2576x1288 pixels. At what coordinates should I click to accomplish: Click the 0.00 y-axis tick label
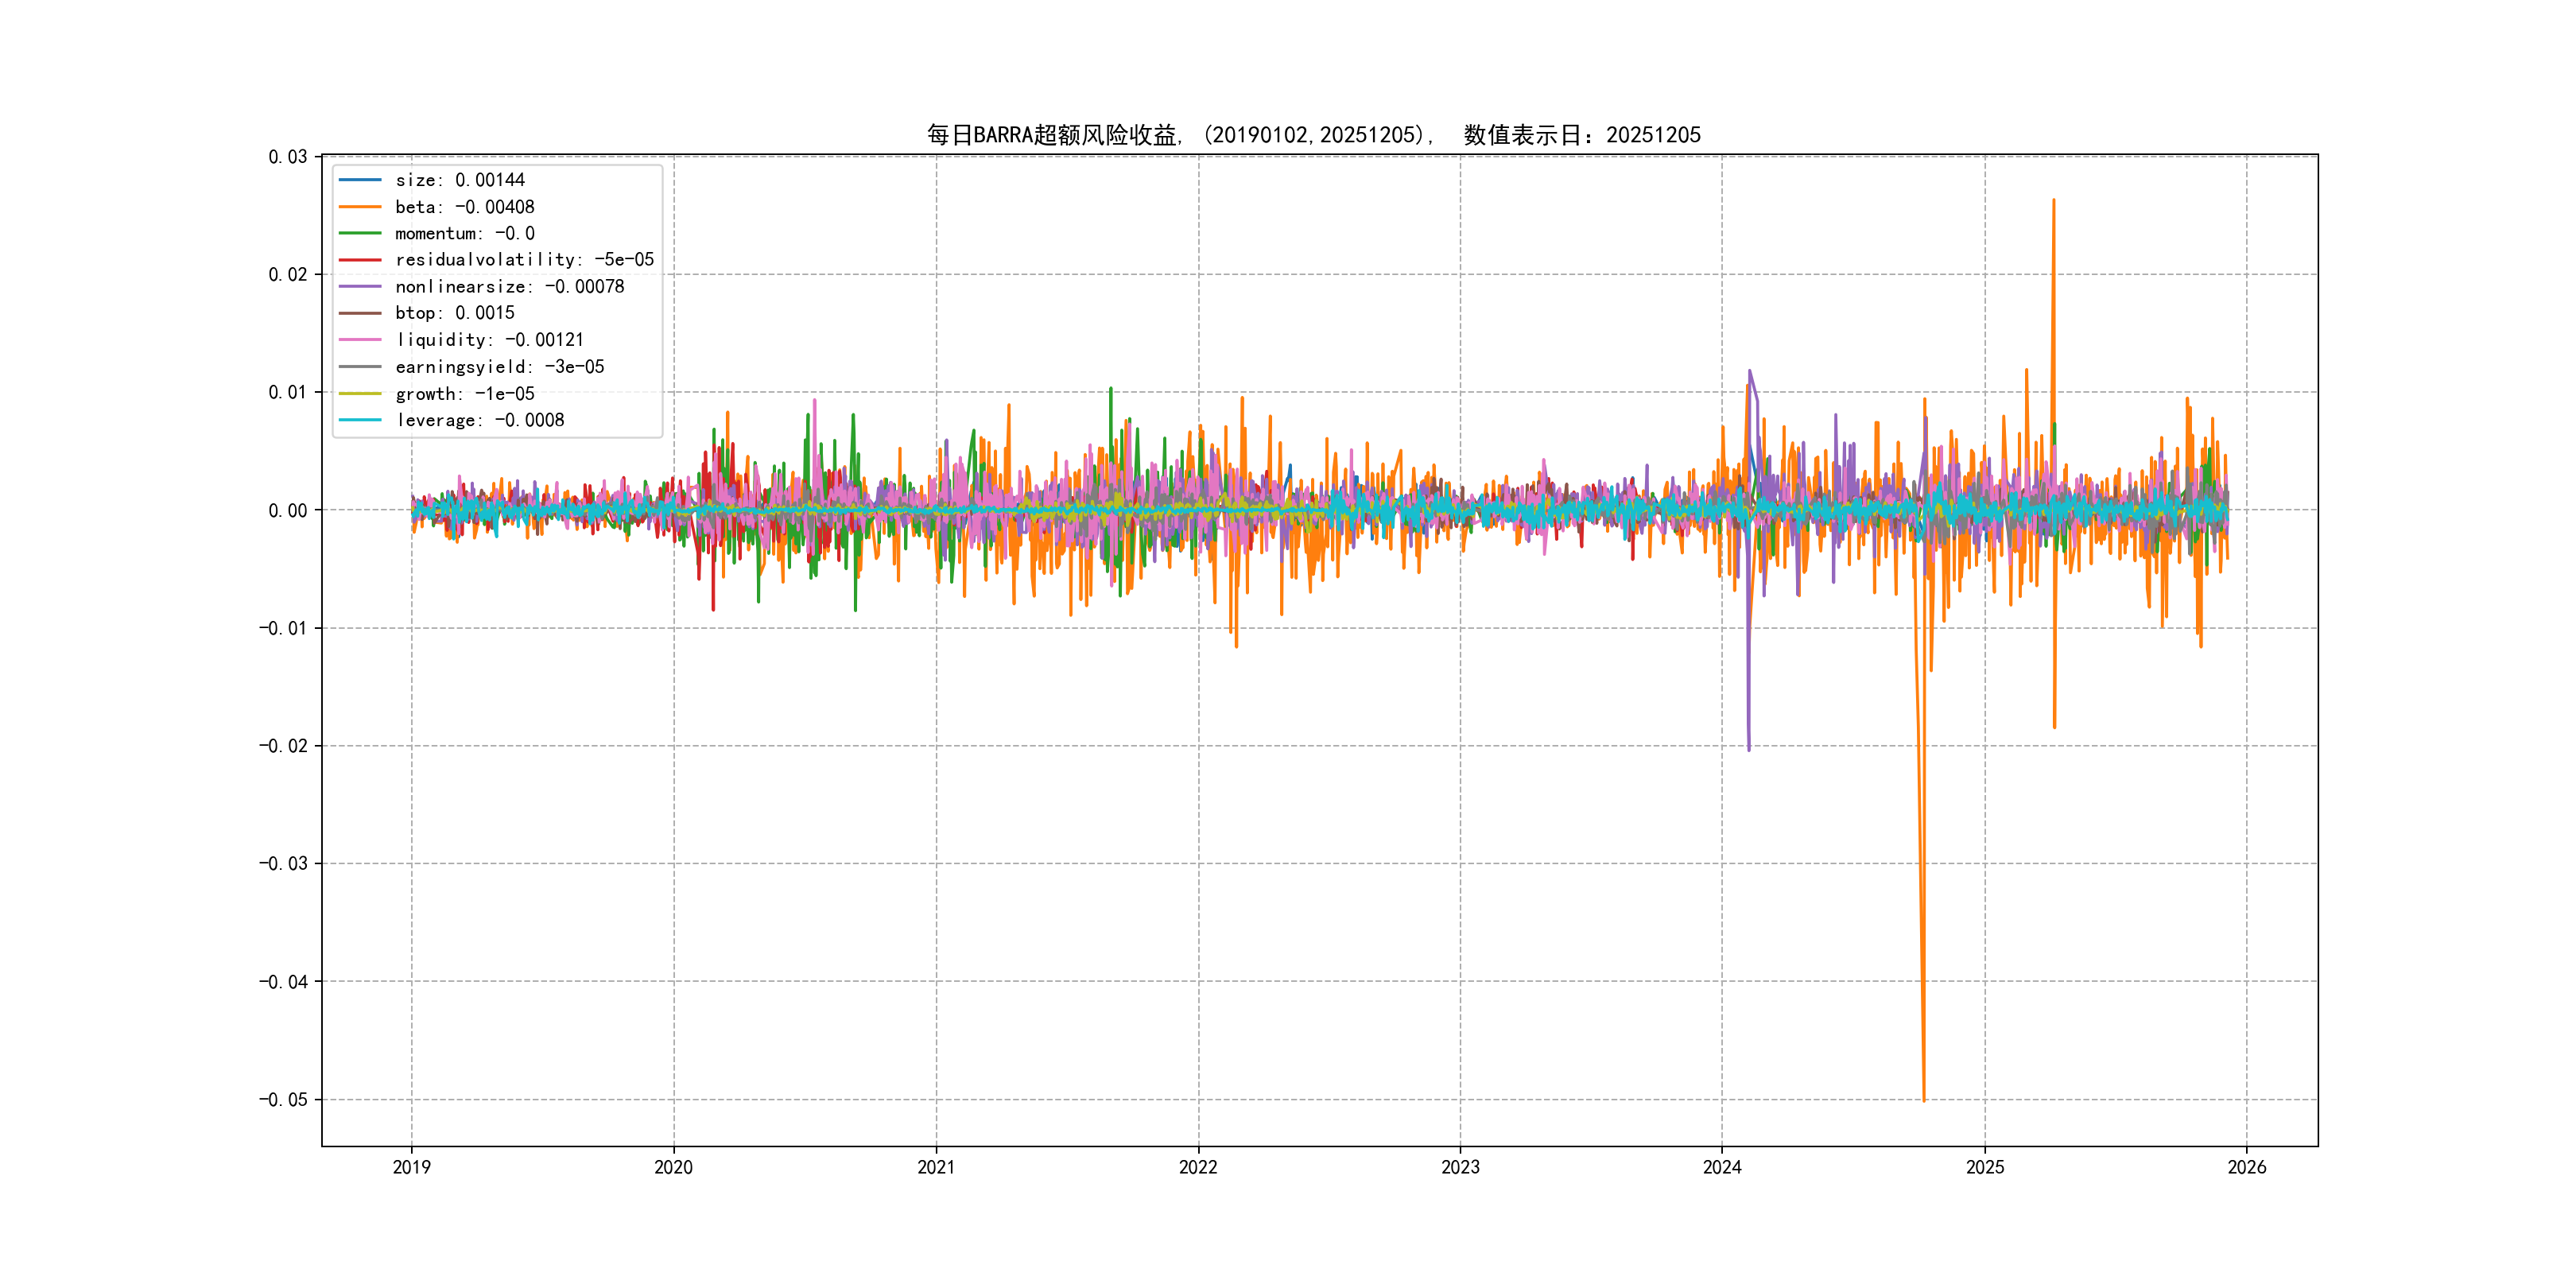(x=288, y=511)
